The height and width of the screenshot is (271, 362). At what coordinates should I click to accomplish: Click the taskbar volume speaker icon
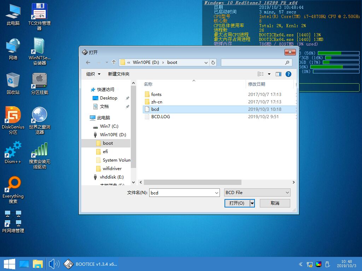coord(54,264)
